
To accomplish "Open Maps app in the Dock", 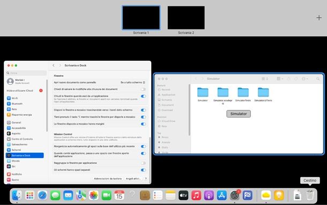I will tap(81, 195).
